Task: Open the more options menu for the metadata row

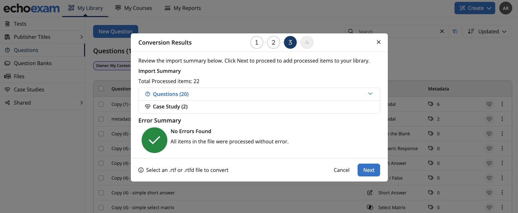Action: (502, 119)
